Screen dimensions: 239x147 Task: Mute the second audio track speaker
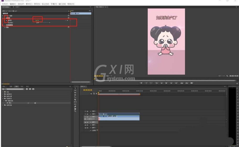tap(85, 125)
